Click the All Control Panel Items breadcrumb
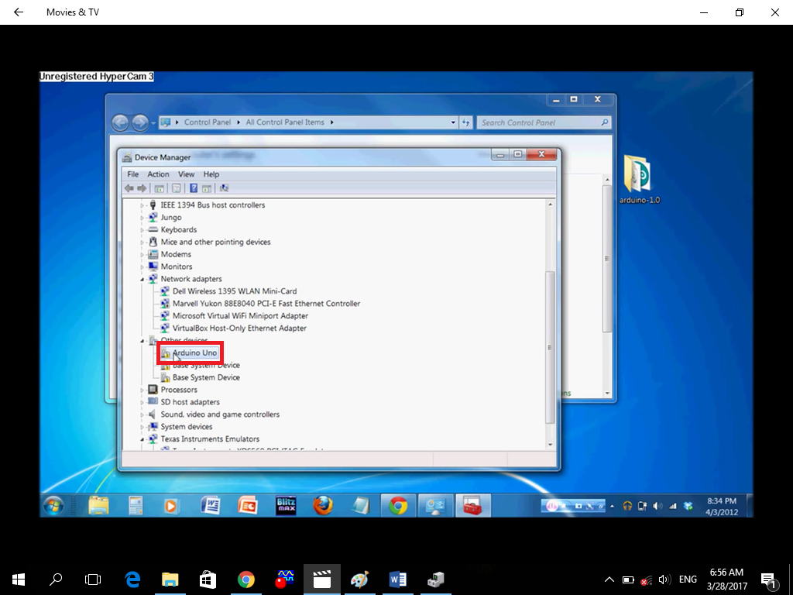The height and width of the screenshot is (595, 793). click(285, 122)
